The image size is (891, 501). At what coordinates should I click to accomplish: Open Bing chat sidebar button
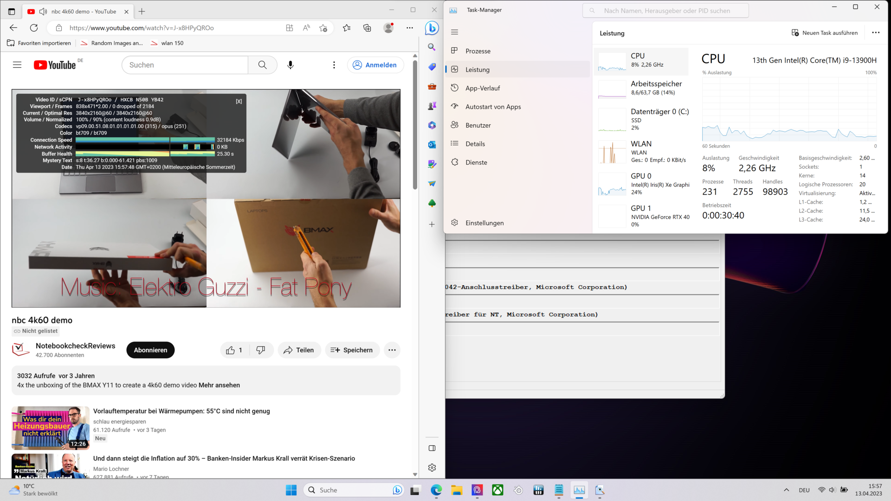pos(432,28)
